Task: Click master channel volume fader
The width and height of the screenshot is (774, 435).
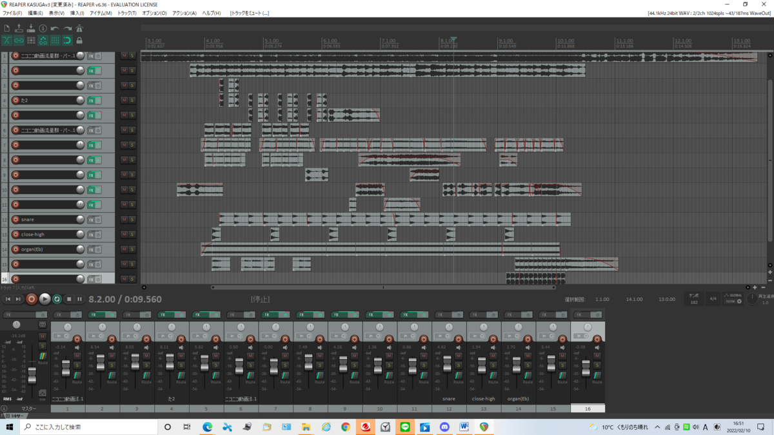Action: coord(32,374)
